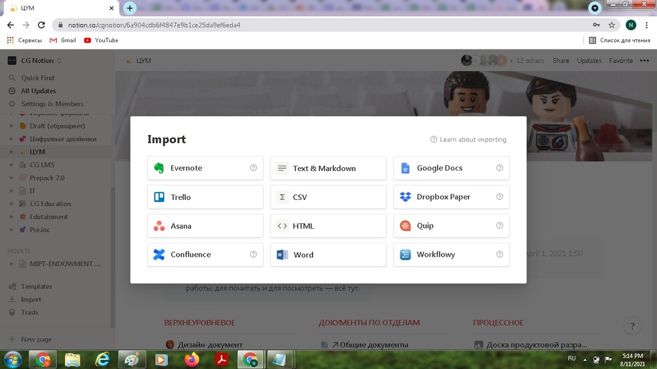Click help icon next to Evernote
Screen dimensions: 657x369
(253, 168)
